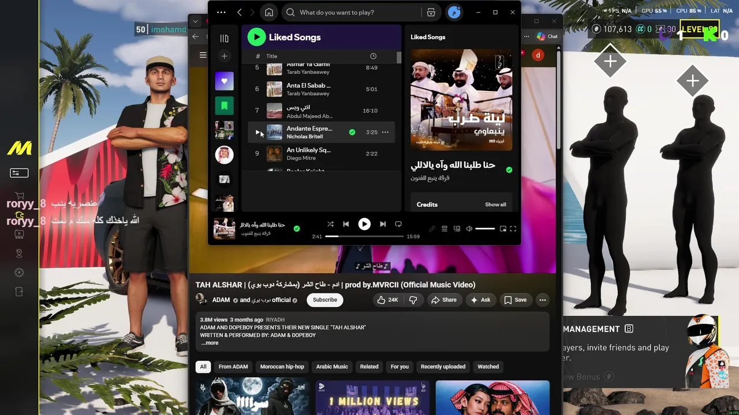The height and width of the screenshot is (415, 739).
Task: Sort by the duration clock column
Action: tap(373, 56)
